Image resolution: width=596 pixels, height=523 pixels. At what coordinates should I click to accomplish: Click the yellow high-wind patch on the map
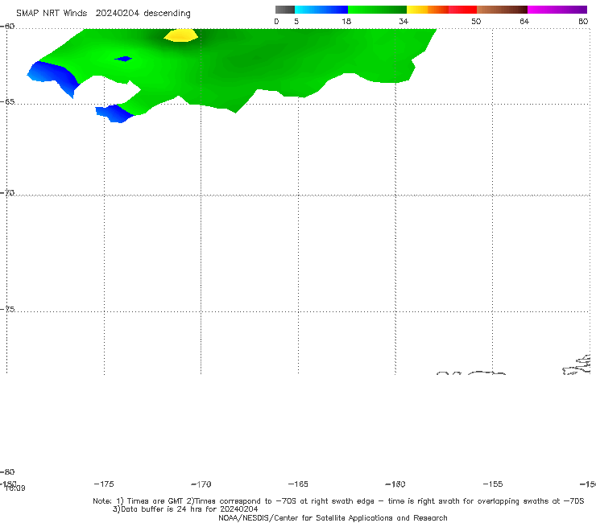tap(181, 35)
